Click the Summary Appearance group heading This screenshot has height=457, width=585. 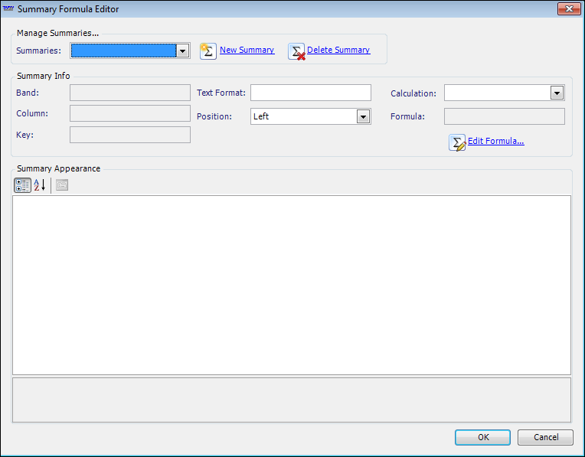58,168
